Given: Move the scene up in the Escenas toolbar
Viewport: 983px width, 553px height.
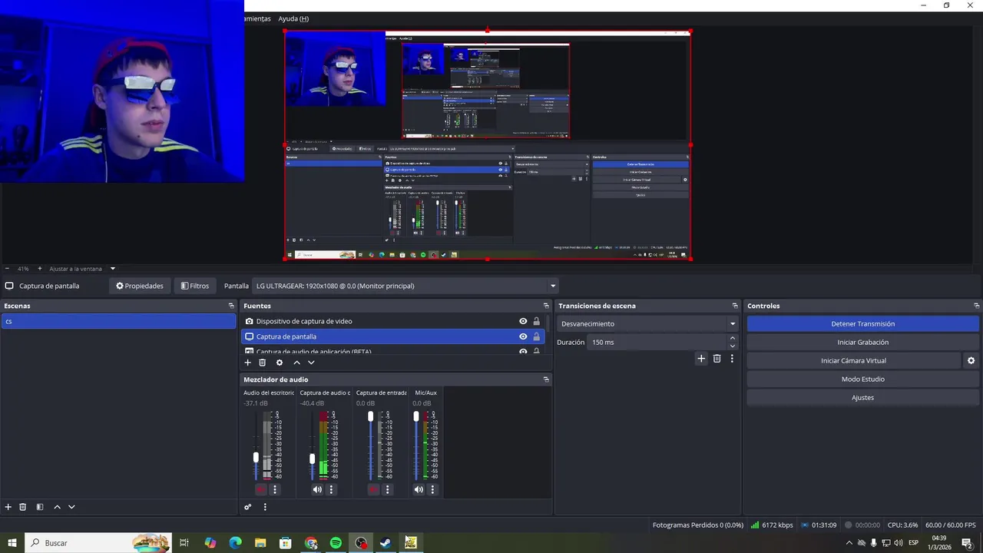Looking at the screenshot, I should tap(57, 507).
